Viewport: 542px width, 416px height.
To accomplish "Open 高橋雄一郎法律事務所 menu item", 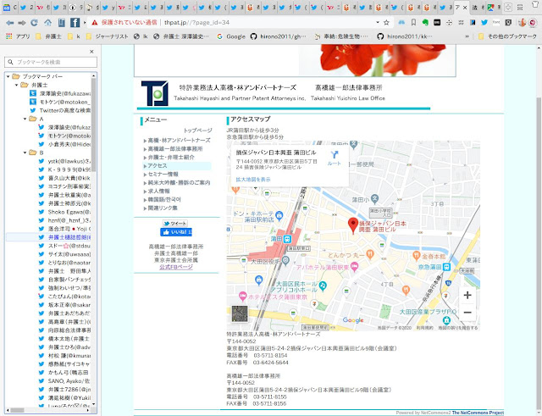I will click(175, 149).
